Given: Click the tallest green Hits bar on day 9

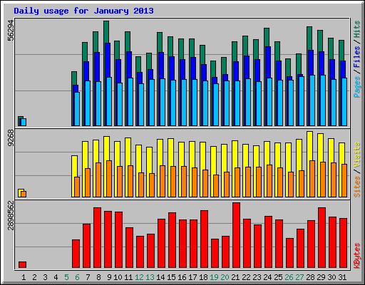Looking at the screenshot, I should coord(106,32).
